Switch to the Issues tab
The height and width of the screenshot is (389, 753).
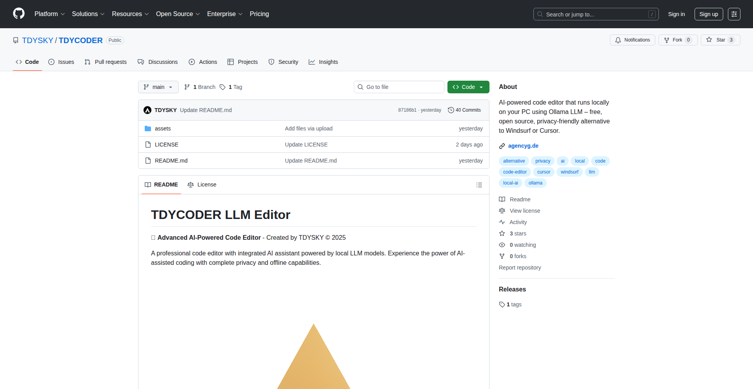point(61,62)
